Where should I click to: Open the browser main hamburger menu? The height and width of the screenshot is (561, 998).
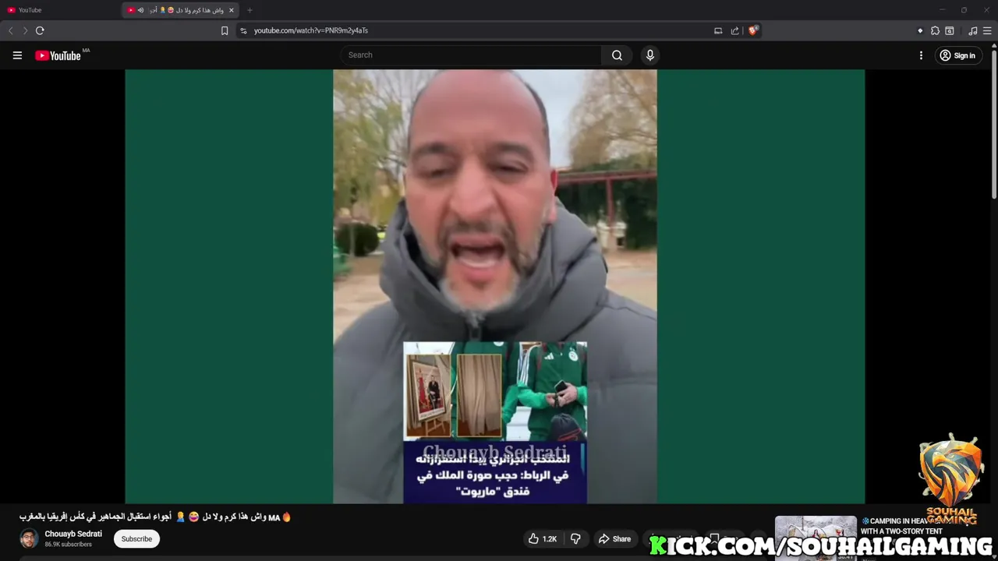coord(987,30)
